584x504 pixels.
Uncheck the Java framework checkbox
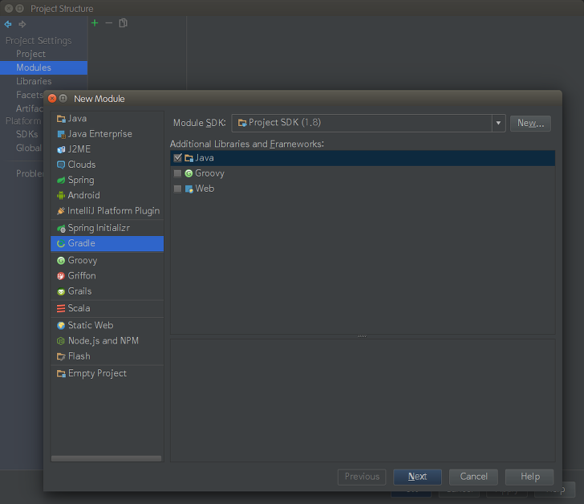[x=177, y=158]
